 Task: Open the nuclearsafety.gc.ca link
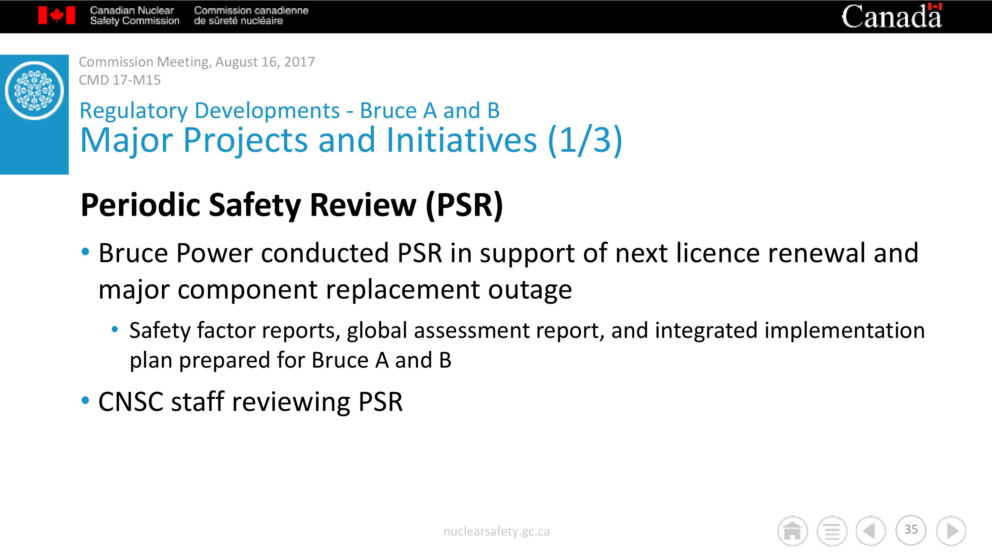point(496,532)
